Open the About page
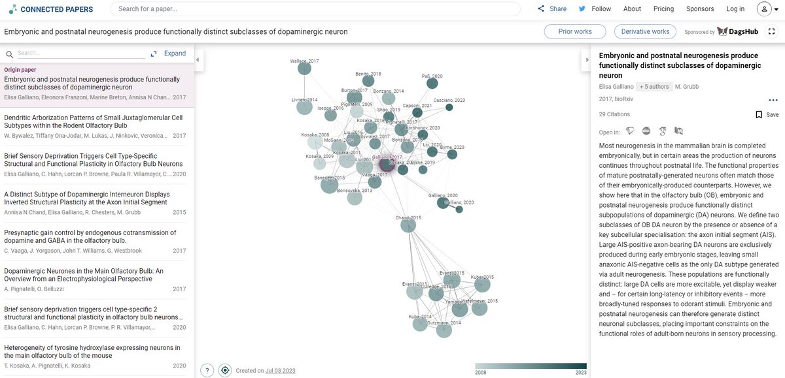Viewport: 785px width, 378px height. (x=632, y=9)
